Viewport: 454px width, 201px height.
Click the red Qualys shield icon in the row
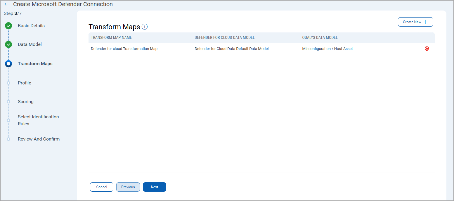point(427,49)
